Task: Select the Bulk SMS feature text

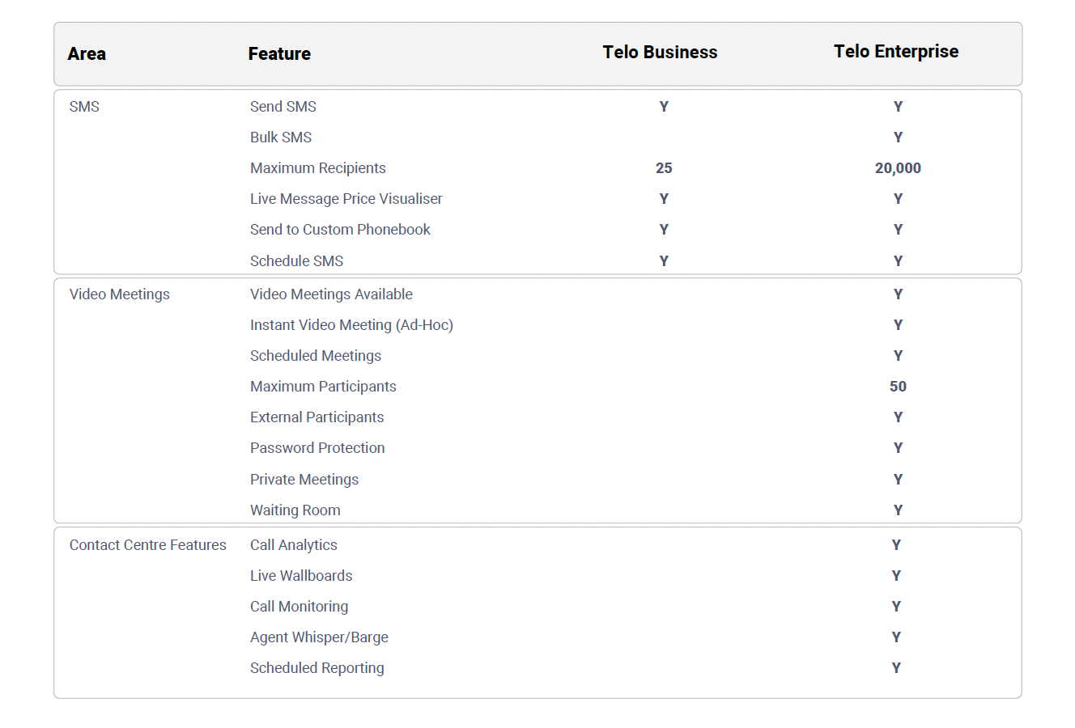Action: click(x=281, y=138)
